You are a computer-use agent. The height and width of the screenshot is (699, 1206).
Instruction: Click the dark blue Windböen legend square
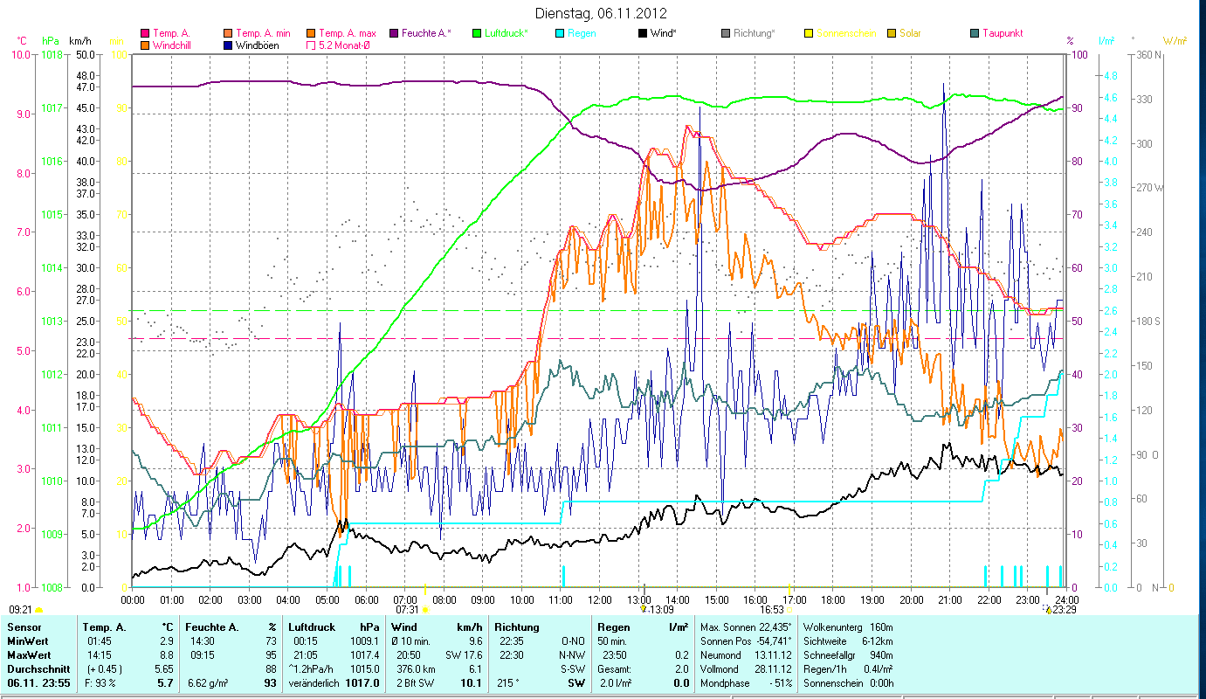pos(229,45)
